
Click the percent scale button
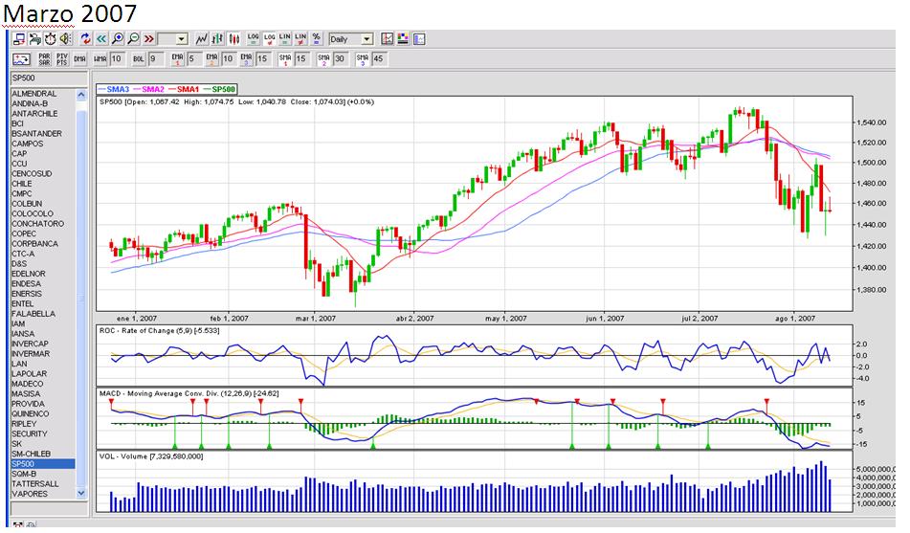tap(317, 39)
